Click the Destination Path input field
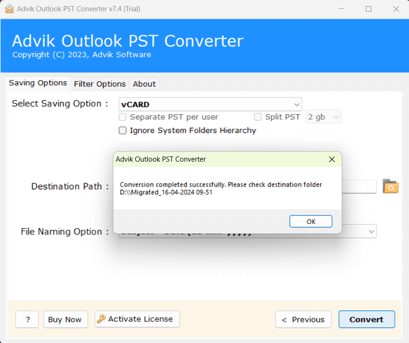Image resolution: width=409 pixels, height=343 pixels. coord(359,187)
